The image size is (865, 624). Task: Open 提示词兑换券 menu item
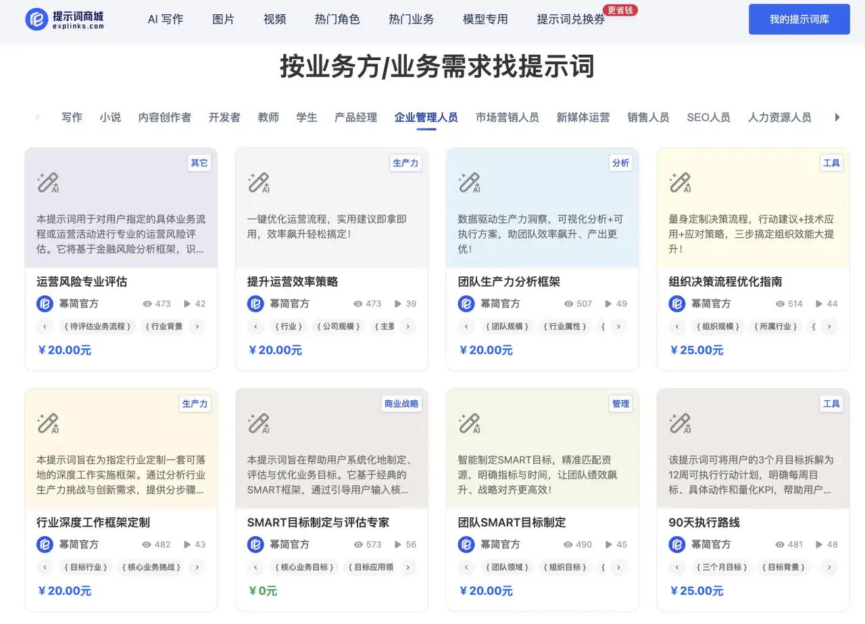coord(571,19)
